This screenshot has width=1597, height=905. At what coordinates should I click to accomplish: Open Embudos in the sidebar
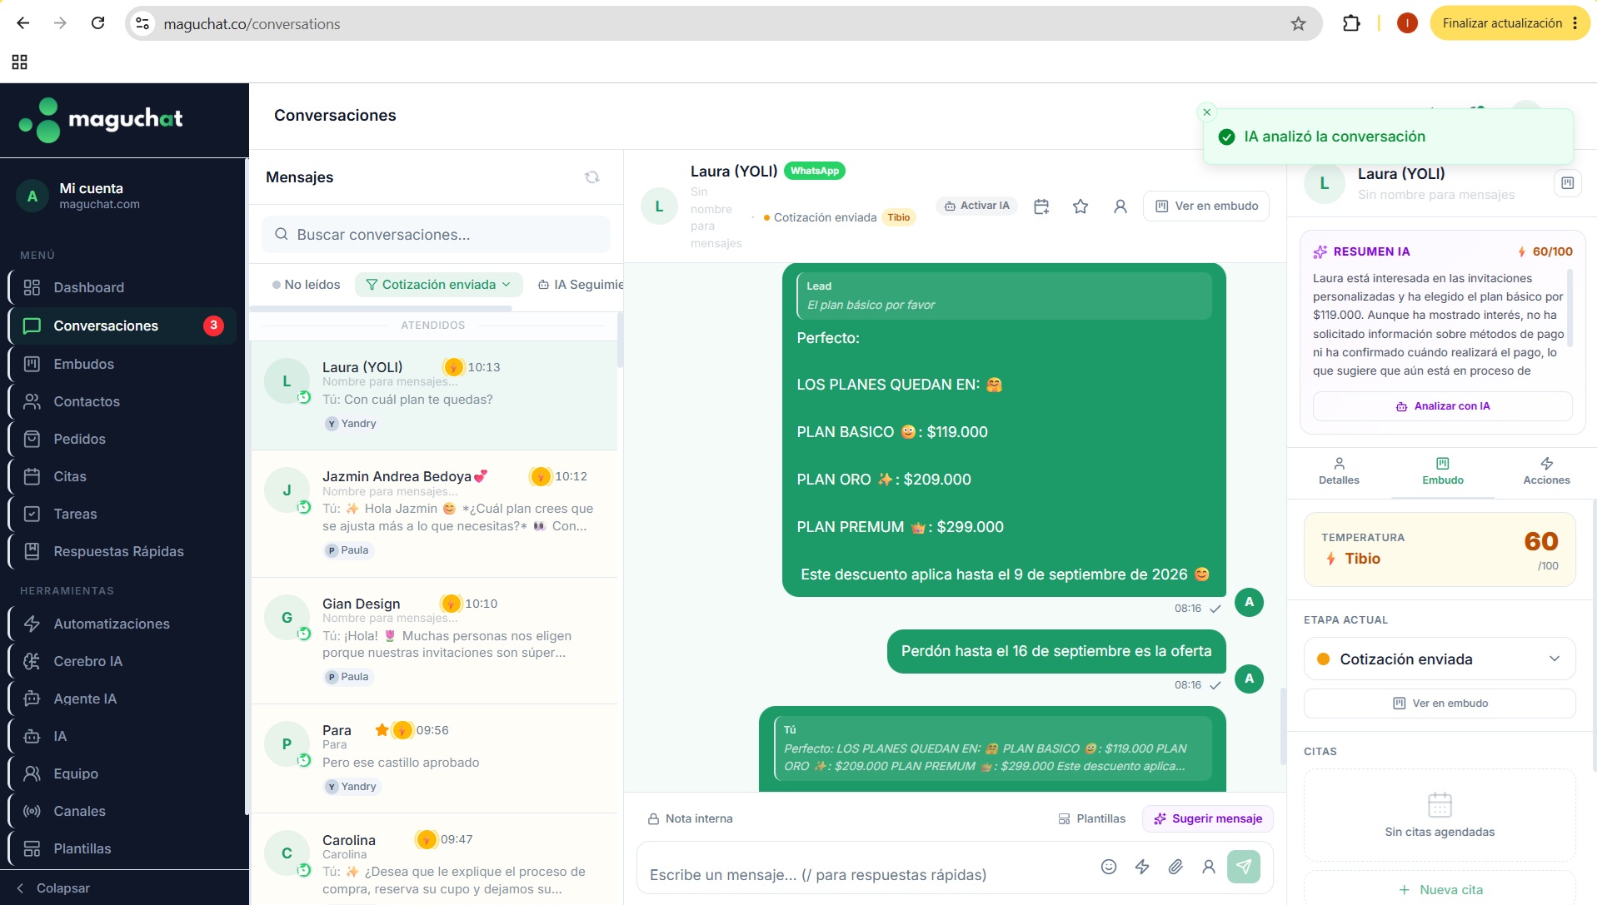click(122, 364)
